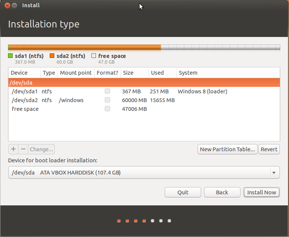The image size is (289, 237).
Task: Toggle the Format checkbox for free space row
Action: (107, 109)
